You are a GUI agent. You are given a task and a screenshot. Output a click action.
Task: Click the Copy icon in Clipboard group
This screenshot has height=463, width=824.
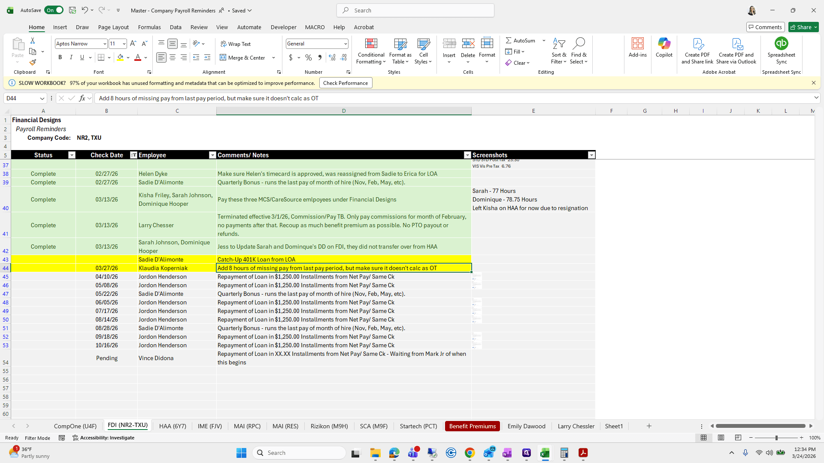pos(33,51)
